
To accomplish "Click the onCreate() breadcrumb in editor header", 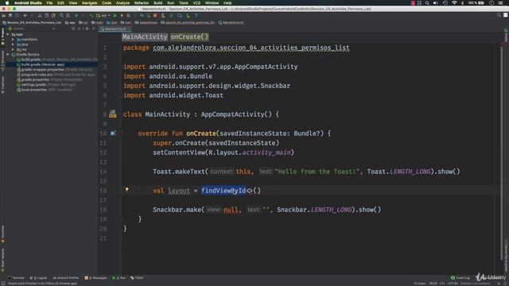I will [x=189, y=37].
